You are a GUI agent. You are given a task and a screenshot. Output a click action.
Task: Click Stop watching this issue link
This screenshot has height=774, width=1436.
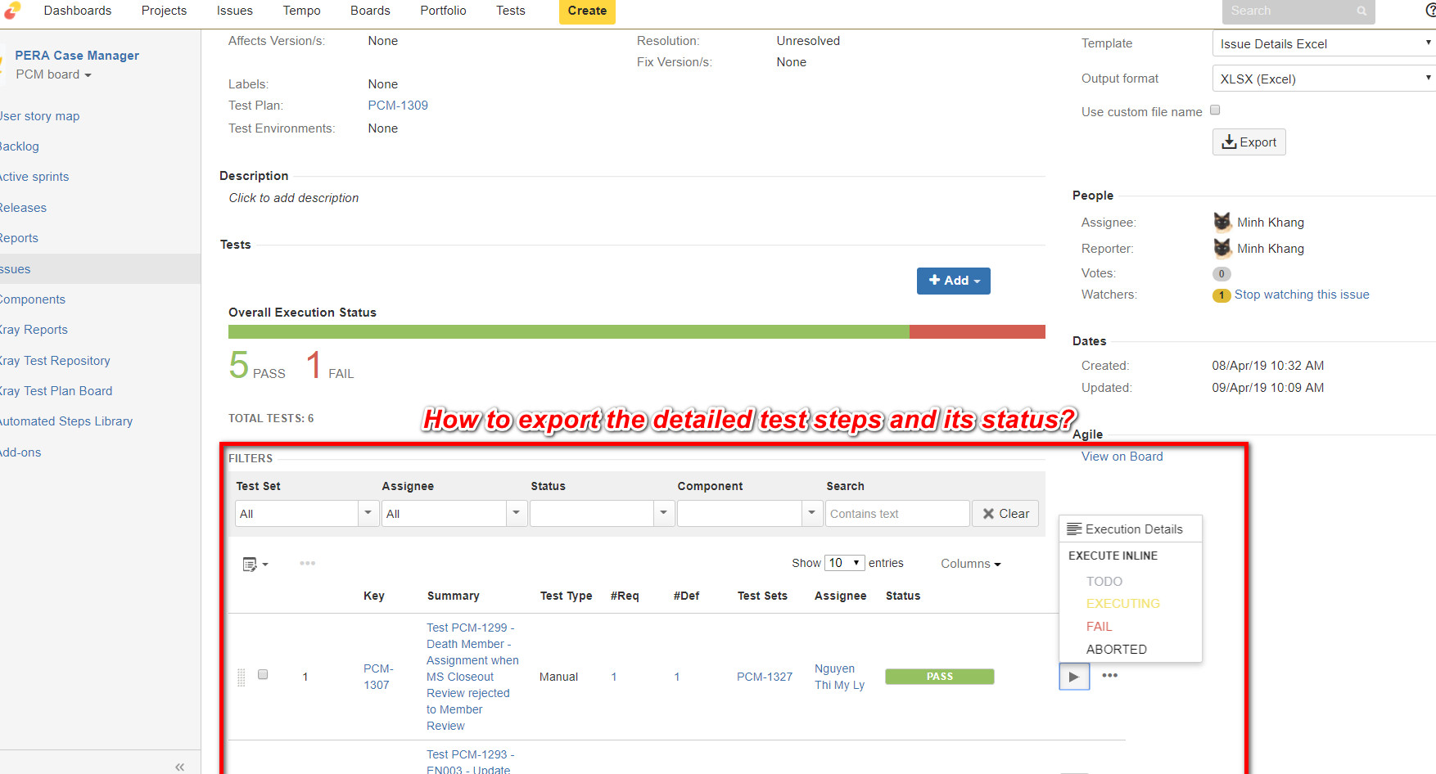(x=1302, y=295)
